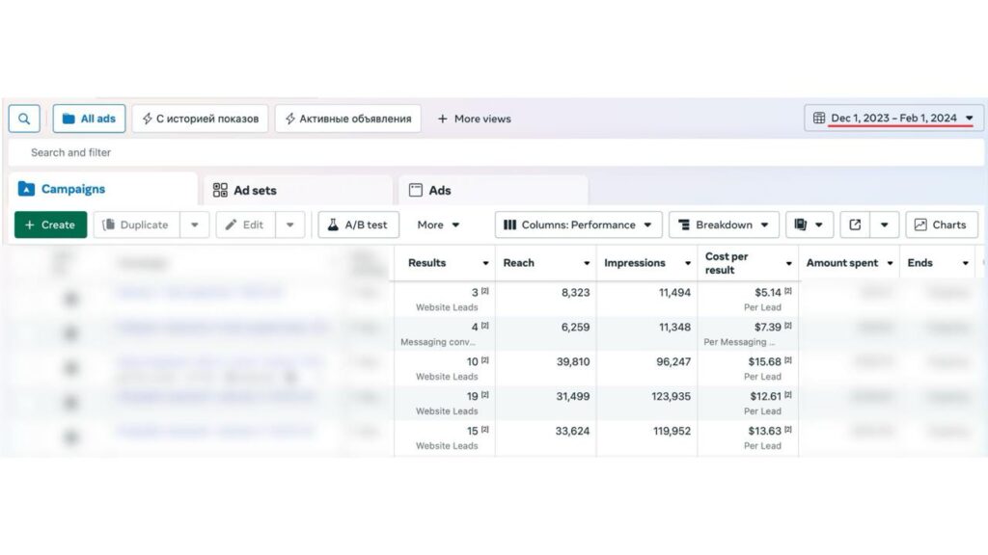Switch to the Ad sets tab
Screen dimensions: 988x555
pos(255,190)
